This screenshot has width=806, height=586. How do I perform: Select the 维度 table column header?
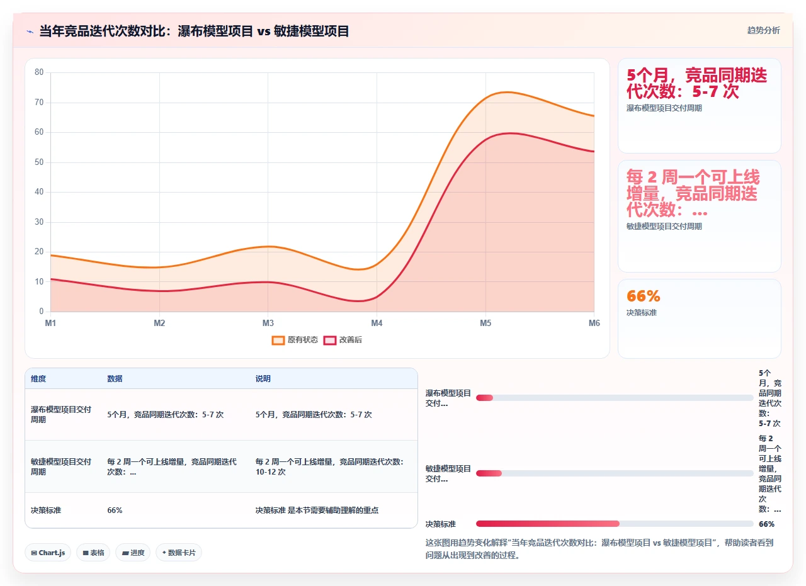[x=38, y=379]
